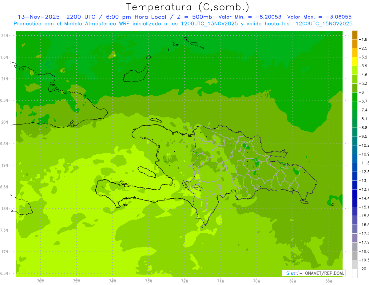This screenshot has height=285, width=369.
Task: Click the '-13' colorbar label
Action: click(363, 180)
